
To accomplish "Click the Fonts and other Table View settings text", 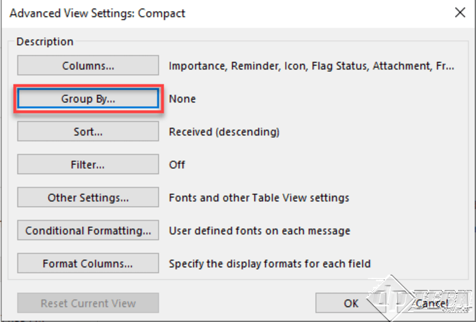I will click(259, 198).
